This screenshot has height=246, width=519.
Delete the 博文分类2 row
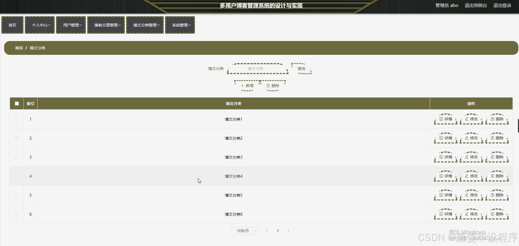497,138
